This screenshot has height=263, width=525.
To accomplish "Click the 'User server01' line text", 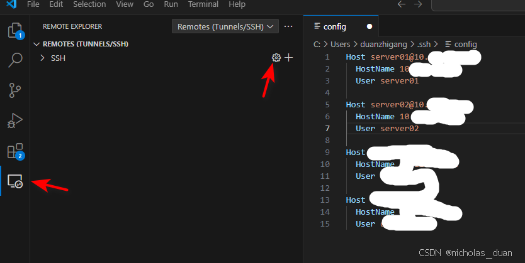I will (x=387, y=81).
